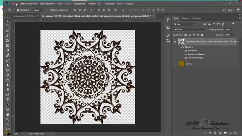
Task: Toggle the Автовыбор checkbox
Action: [x=18, y=10]
